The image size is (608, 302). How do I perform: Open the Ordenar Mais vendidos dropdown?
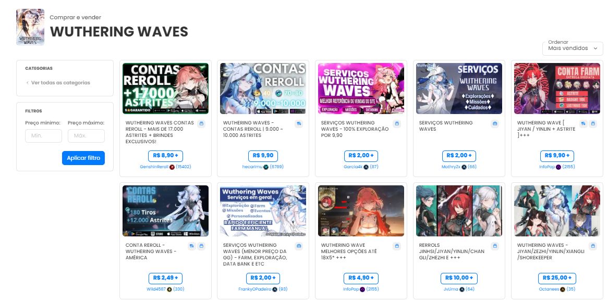573,48
